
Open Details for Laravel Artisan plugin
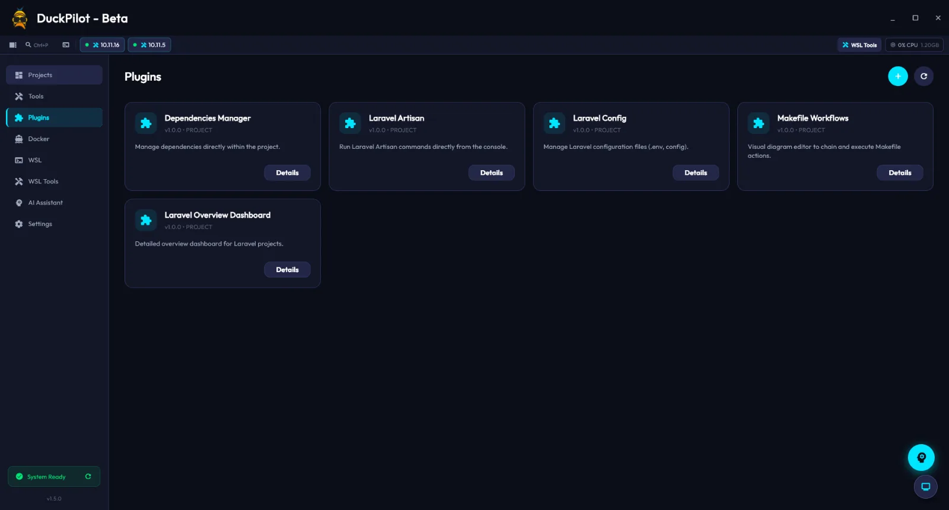coord(492,173)
